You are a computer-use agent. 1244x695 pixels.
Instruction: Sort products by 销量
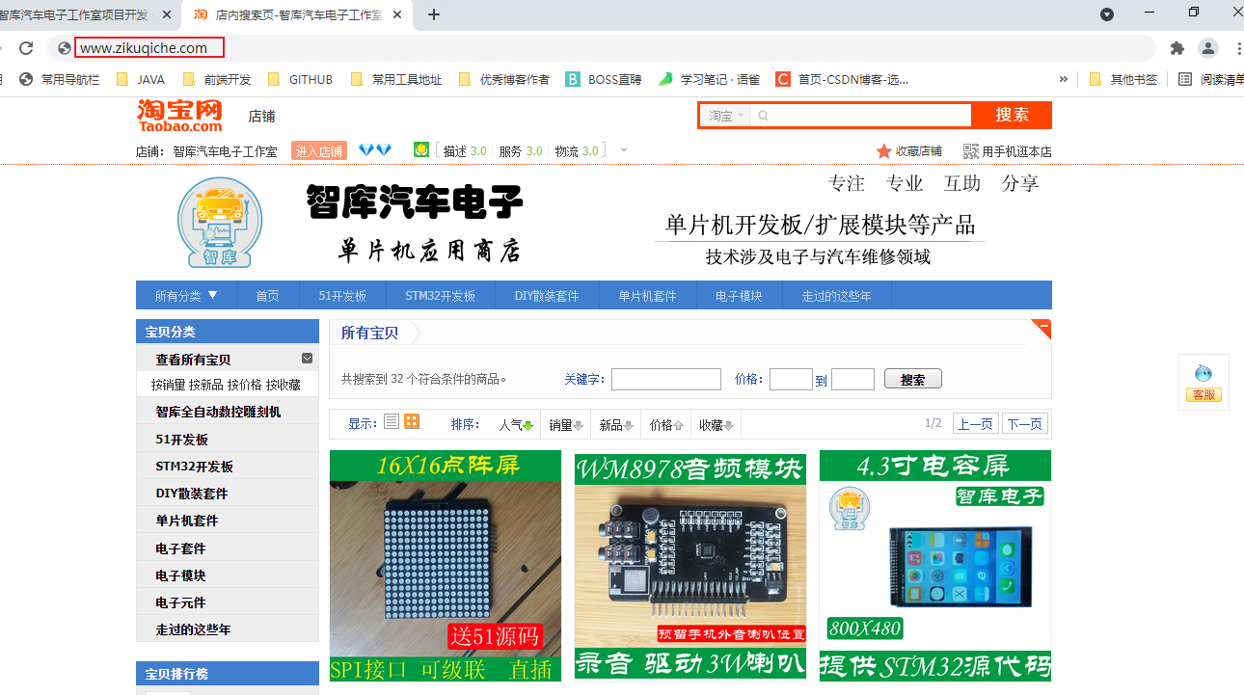[566, 424]
